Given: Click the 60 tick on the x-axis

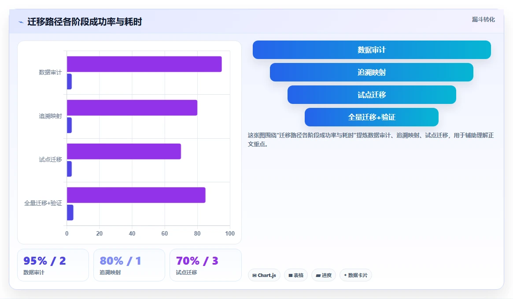Looking at the screenshot, I should [x=165, y=233].
